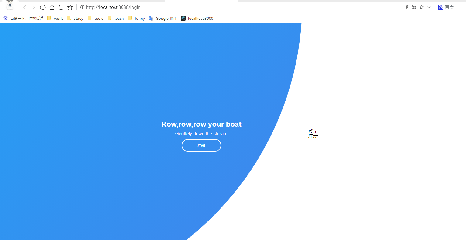
Task: Click the undo/restore closed tab arrow
Action: pyautogui.click(x=61, y=7)
